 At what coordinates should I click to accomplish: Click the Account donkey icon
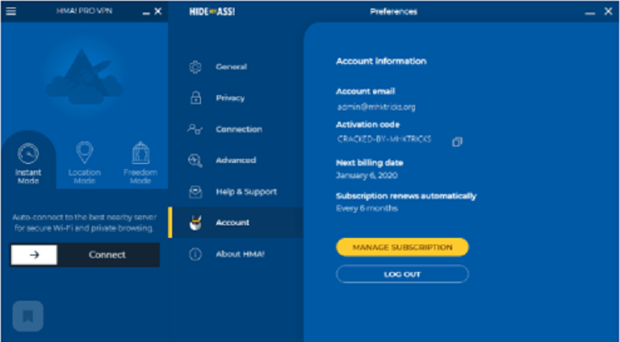[x=196, y=223]
